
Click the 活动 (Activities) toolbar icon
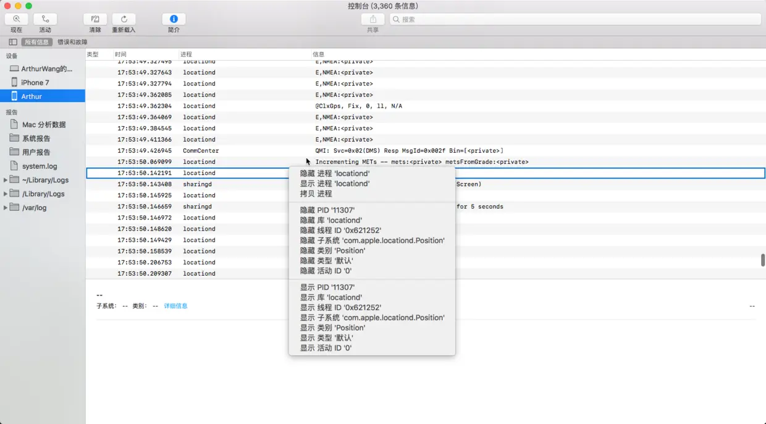(x=45, y=19)
